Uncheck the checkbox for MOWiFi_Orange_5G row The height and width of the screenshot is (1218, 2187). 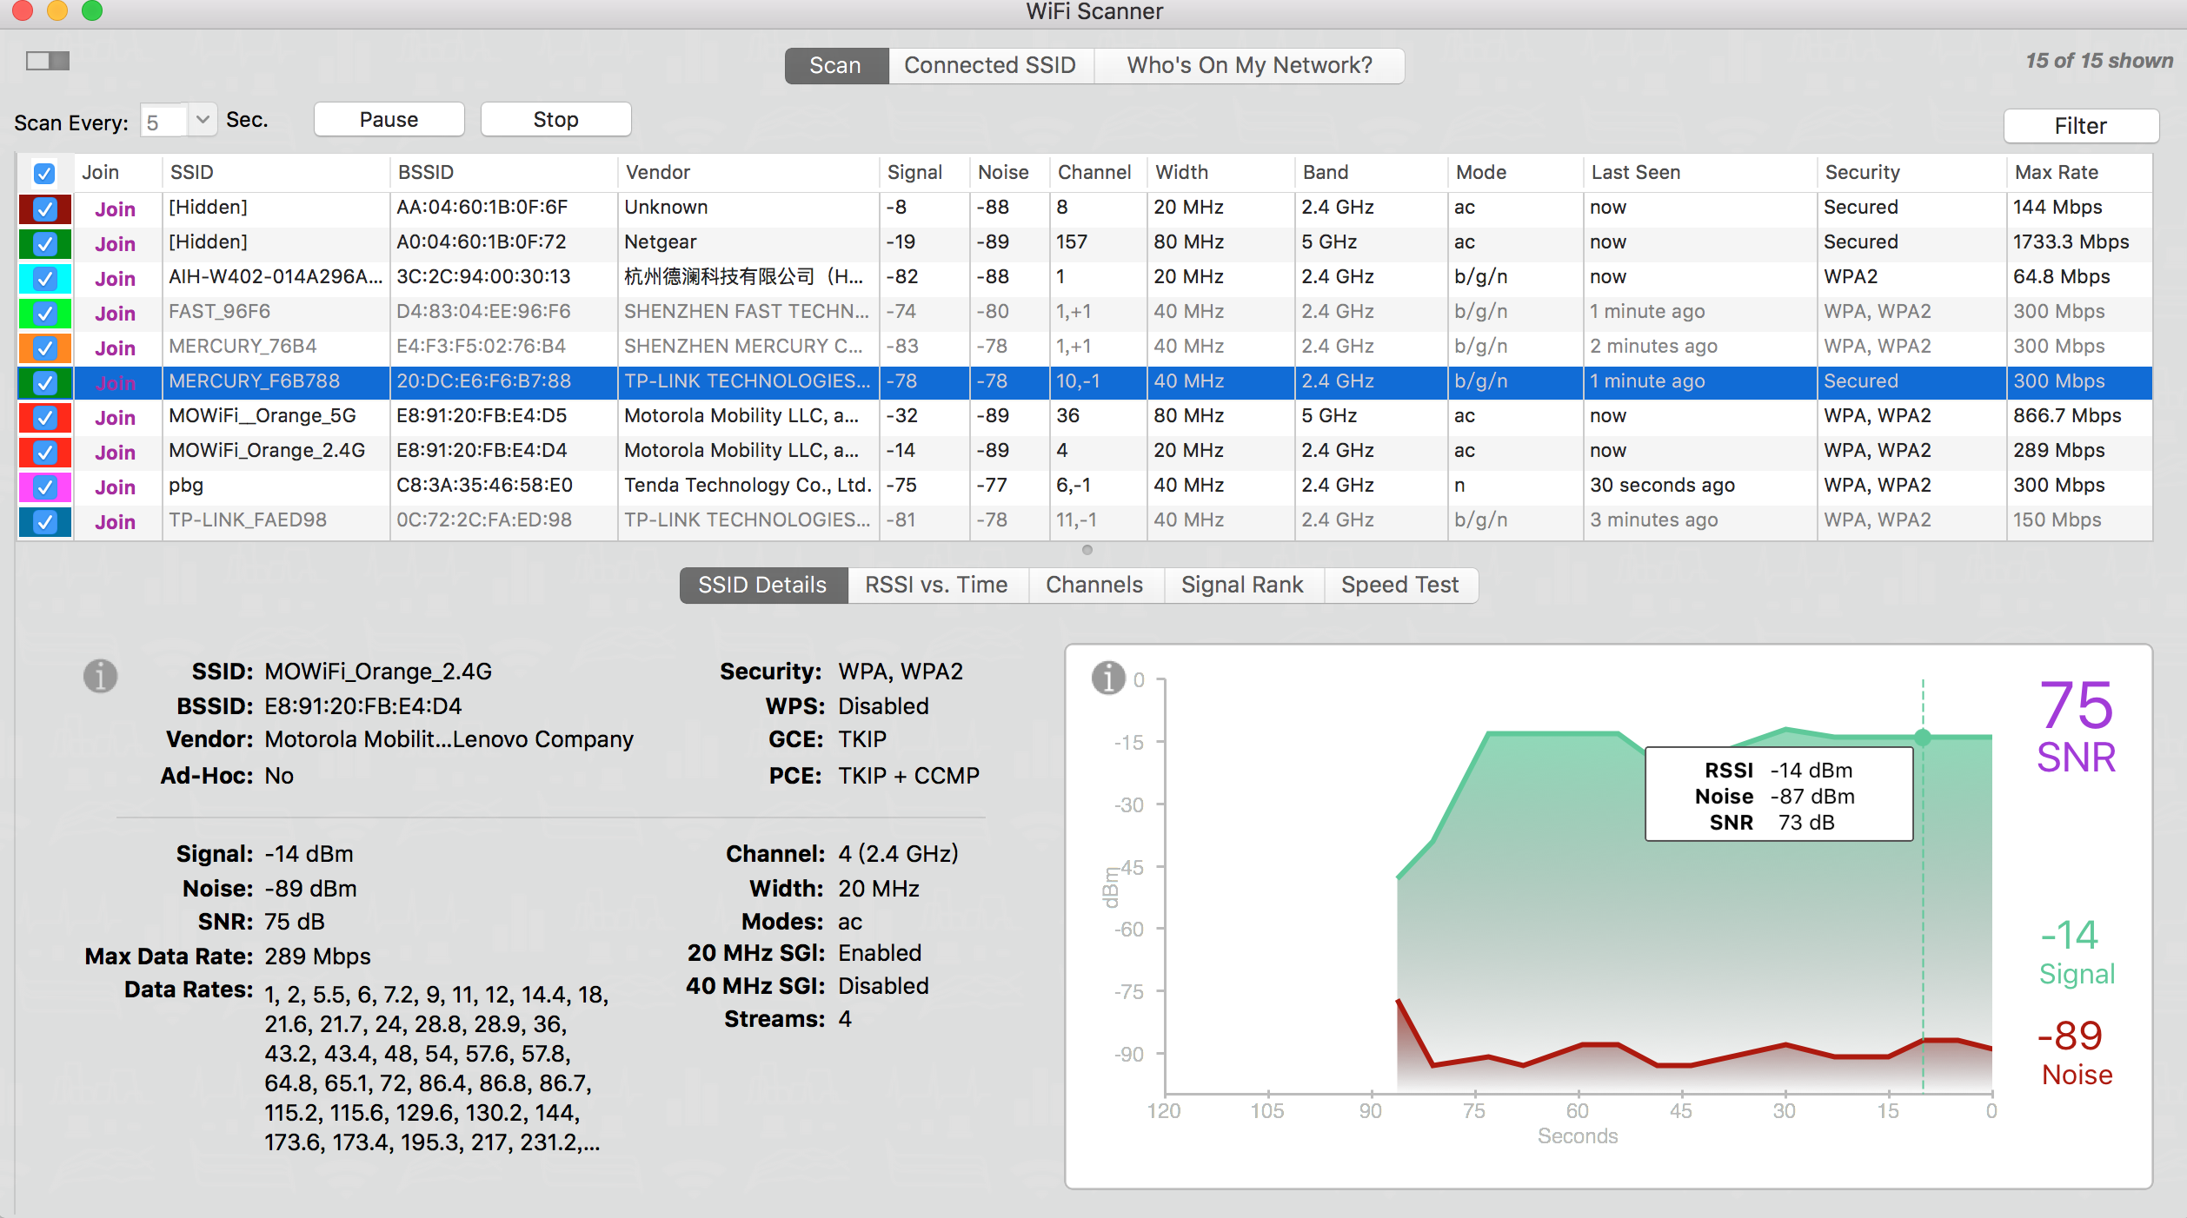44,417
